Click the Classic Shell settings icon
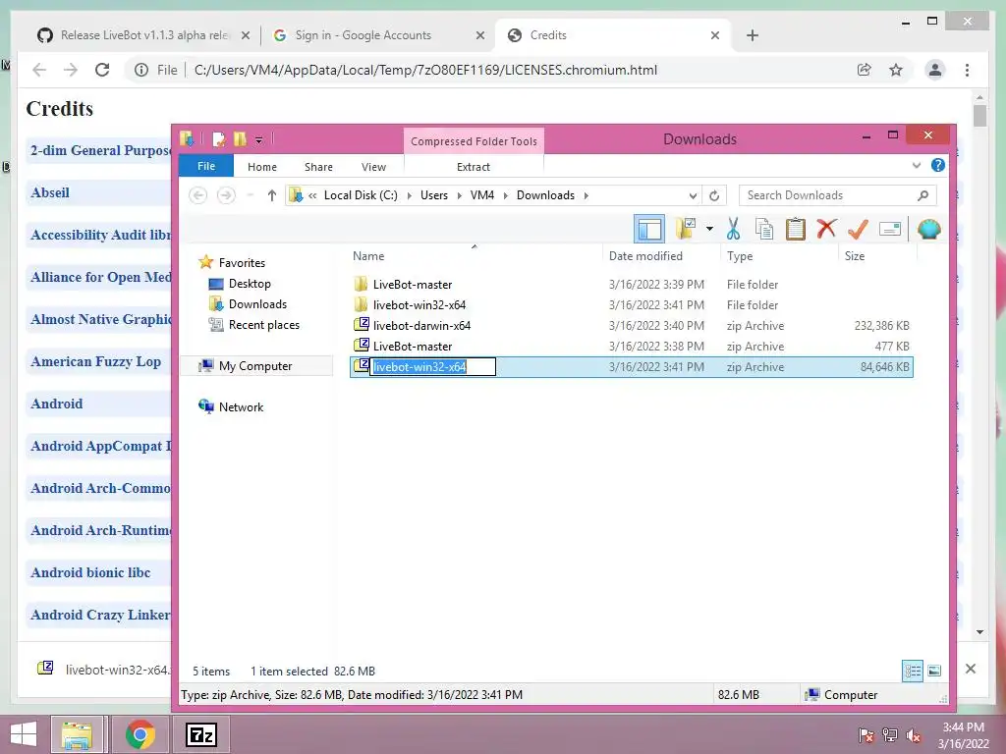Image resolution: width=1006 pixels, height=754 pixels. click(x=928, y=229)
